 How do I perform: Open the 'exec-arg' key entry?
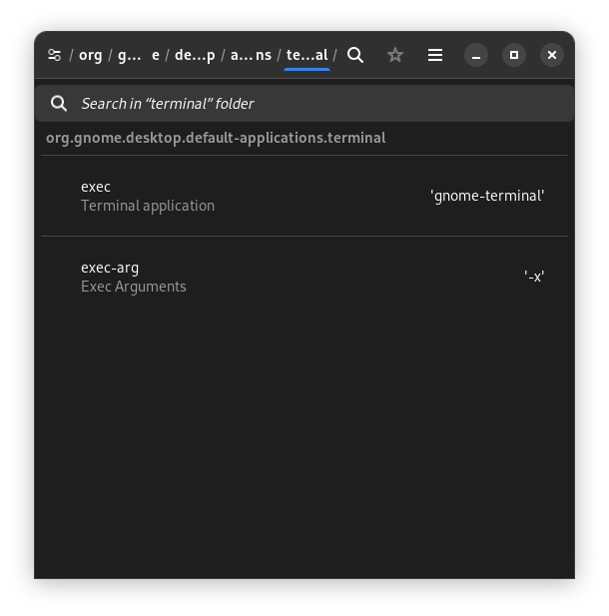(x=110, y=268)
